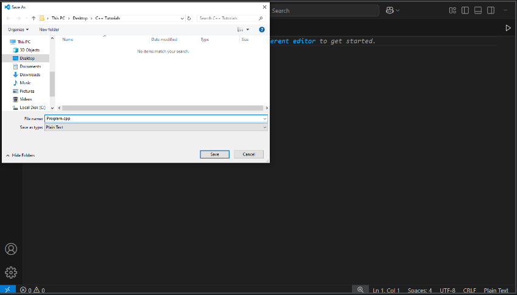The width and height of the screenshot is (517, 295).
Task: Open recent locations dropdown arrow
Action: [26, 18]
